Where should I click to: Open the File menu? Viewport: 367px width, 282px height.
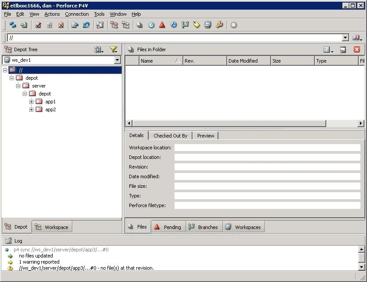coord(7,14)
